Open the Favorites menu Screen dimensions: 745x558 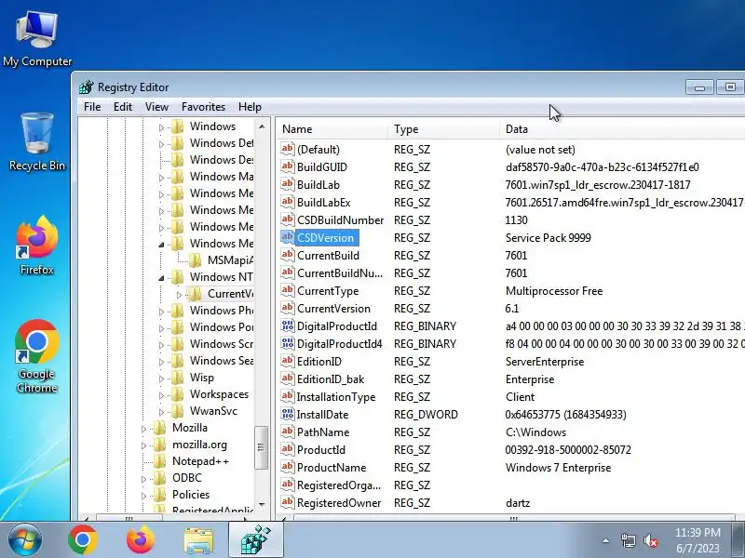click(x=203, y=107)
